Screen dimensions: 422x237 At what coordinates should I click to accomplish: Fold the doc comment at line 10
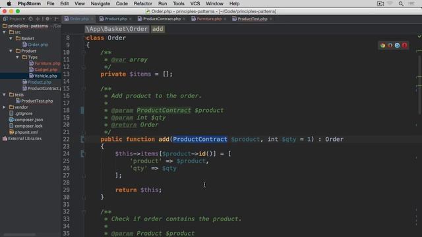click(84, 53)
